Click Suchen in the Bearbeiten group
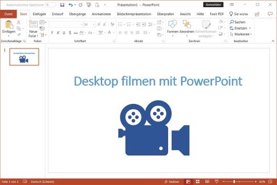Image resolution: width=277 pixels, height=185 pixels. click(x=238, y=22)
